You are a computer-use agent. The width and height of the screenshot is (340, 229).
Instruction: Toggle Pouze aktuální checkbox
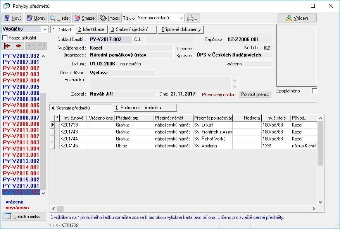pyautogui.click(x=5, y=38)
